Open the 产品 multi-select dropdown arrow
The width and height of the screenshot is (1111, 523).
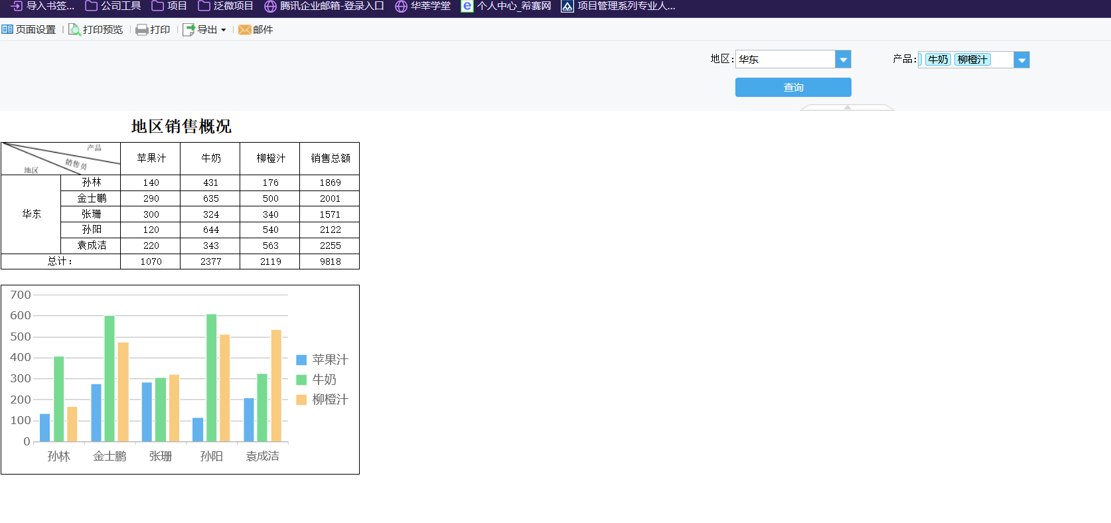click(x=1021, y=60)
